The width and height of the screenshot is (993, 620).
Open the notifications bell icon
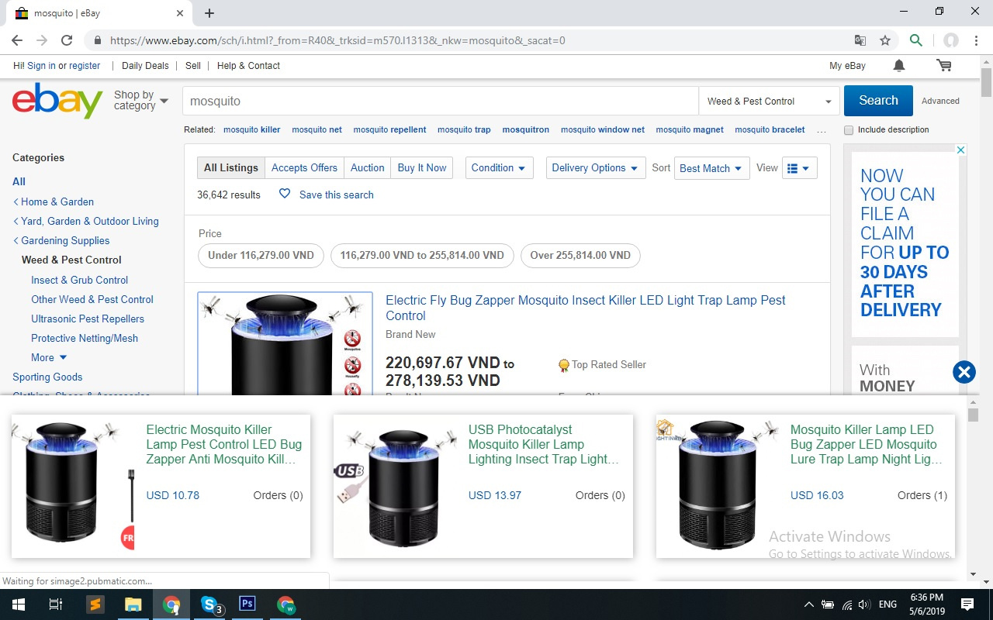899,66
